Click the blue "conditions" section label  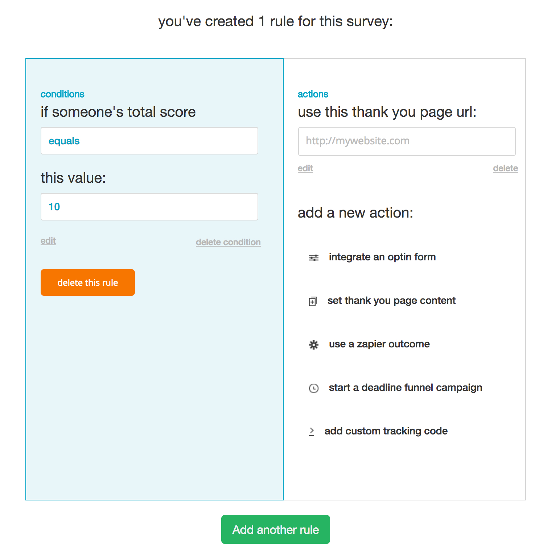62,94
